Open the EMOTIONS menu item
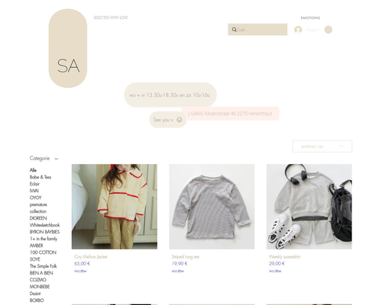 [x=310, y=18]
